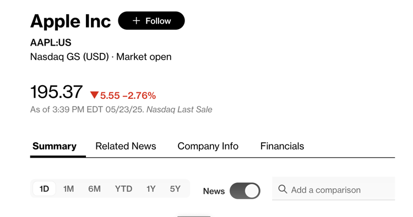Click the 195.37 stock price
The image size is (413, 217).
(x=56, y=92)
